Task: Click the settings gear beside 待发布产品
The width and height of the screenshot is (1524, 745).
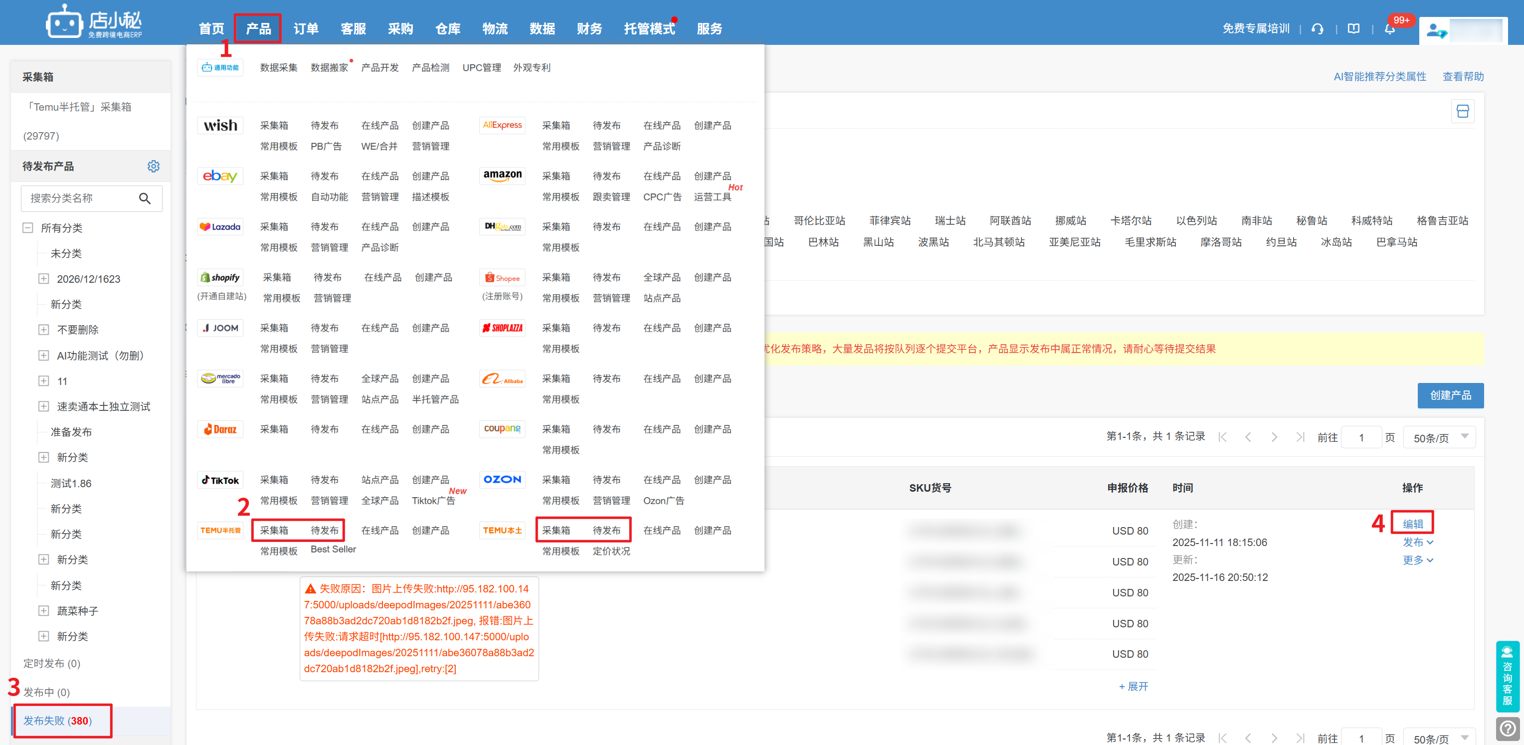Action: pos(153,166)
